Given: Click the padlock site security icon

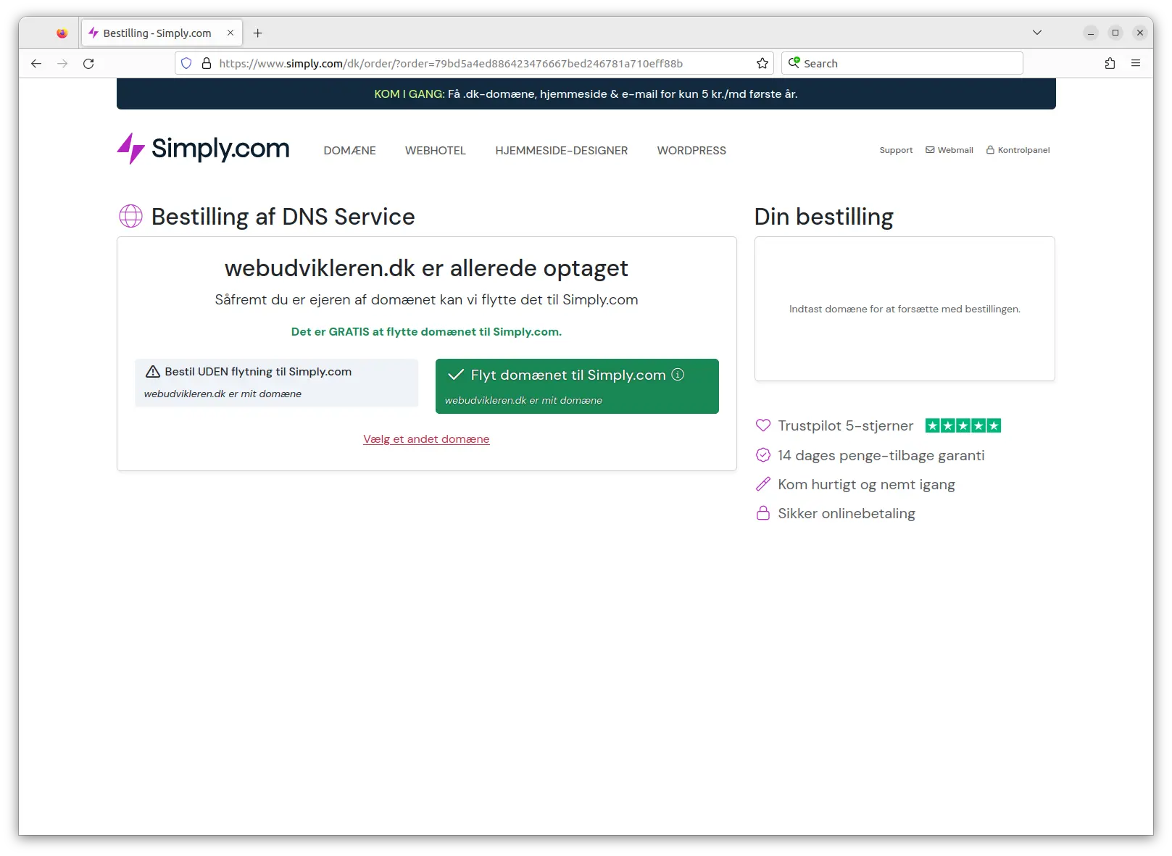Looking at the screenshot, I should point(207,64).
